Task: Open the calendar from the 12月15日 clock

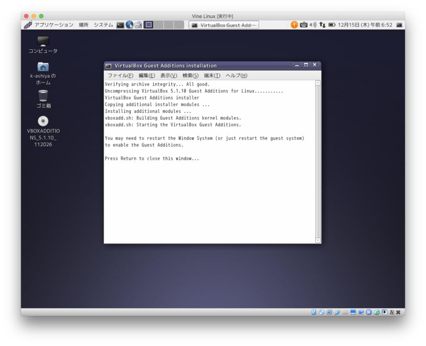Action: pyautogui.click(x=365, y=25)
